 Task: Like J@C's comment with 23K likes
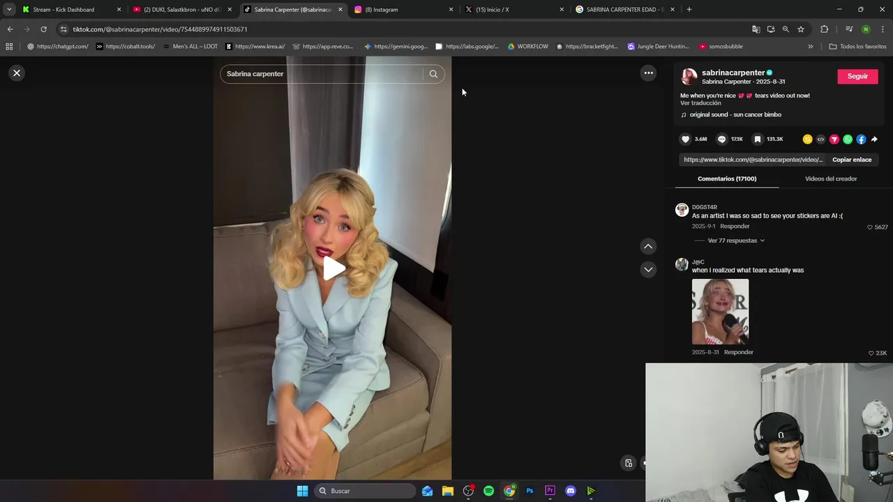871,353
